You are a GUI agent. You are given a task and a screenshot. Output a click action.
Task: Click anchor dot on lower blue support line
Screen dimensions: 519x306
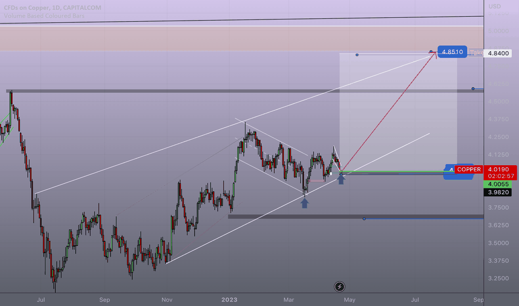click(364, 219)
